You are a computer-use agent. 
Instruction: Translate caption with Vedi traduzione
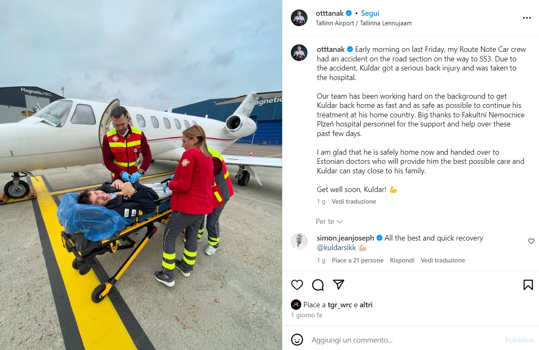pos(354,202)
